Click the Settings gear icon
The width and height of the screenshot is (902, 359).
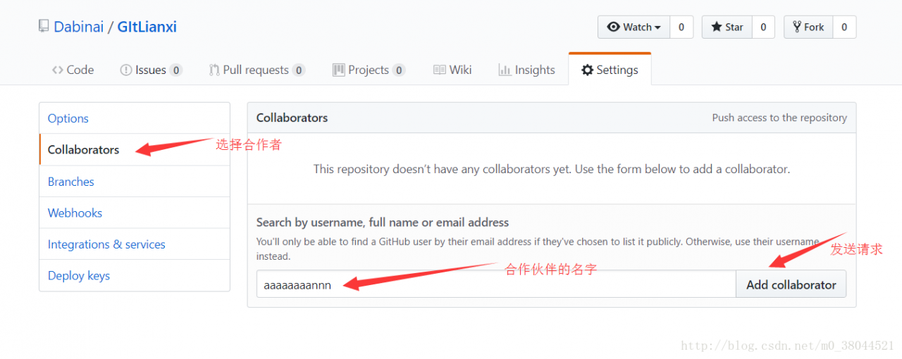pos(587,70)
